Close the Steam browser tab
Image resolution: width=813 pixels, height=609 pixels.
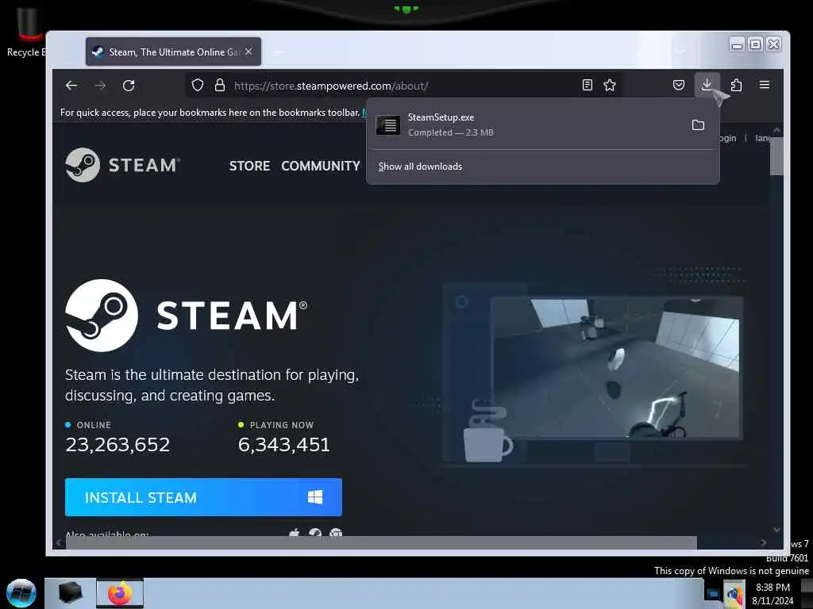(249, 52)
